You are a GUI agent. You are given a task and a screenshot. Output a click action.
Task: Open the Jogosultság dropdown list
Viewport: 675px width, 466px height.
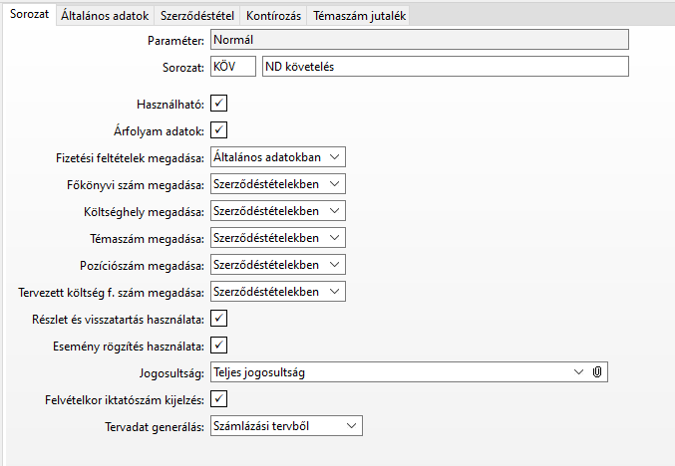click(579, 372)
